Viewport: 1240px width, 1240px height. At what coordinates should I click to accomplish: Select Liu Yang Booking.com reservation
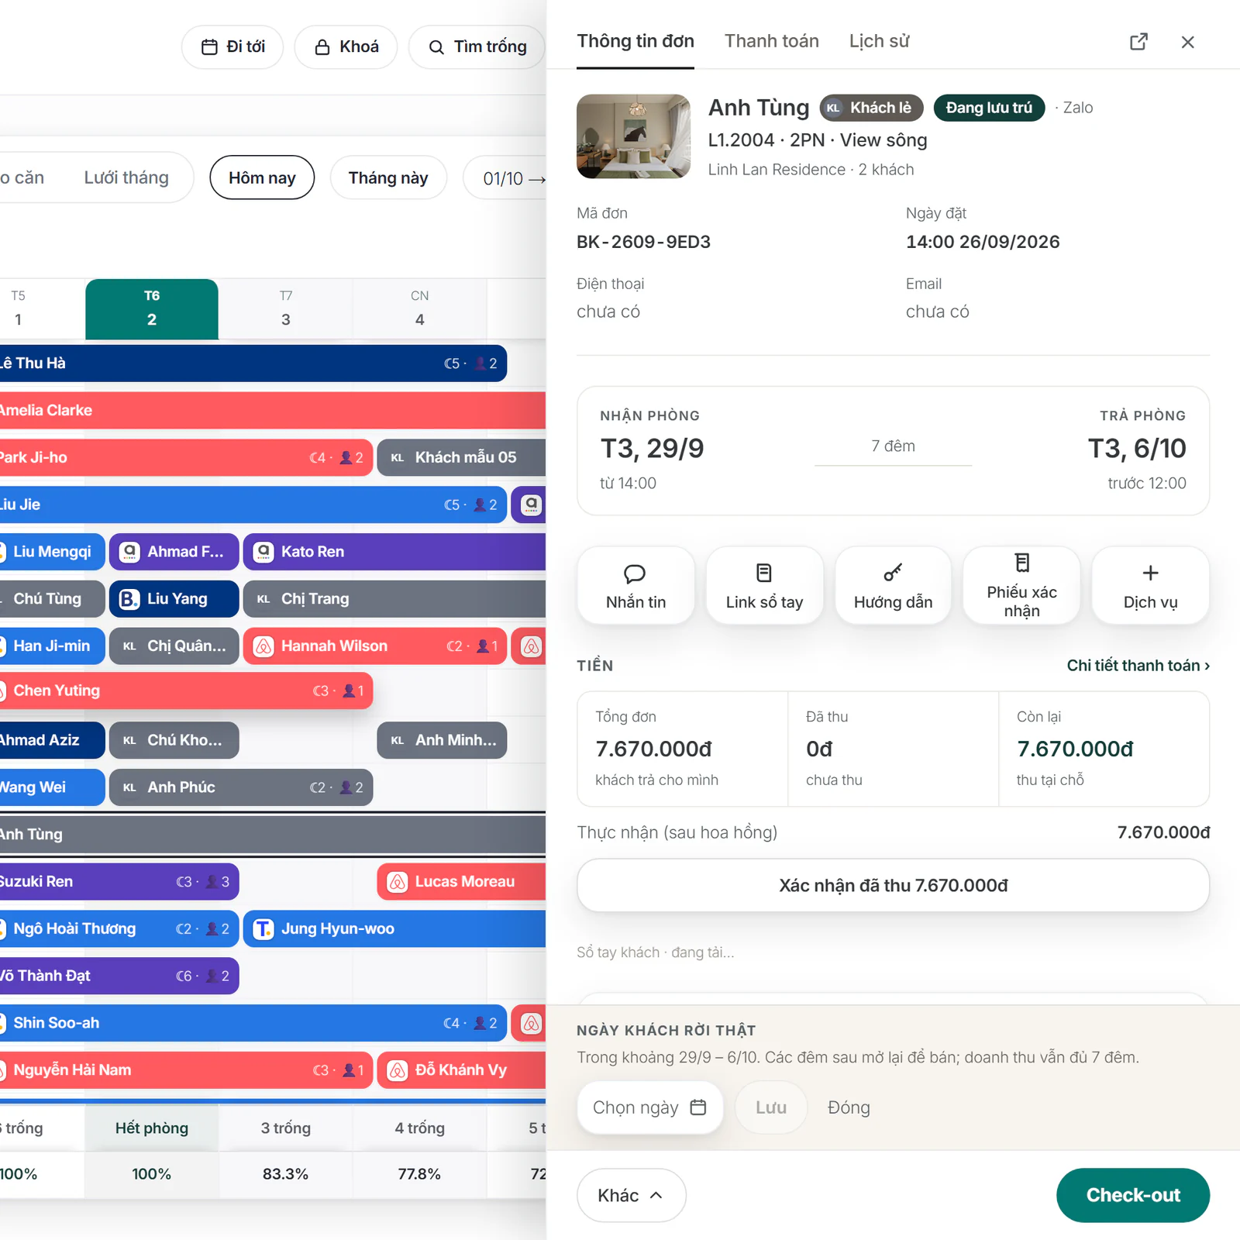(174, 599)
